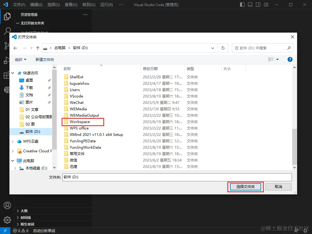This screenshot has height=234, width=312.
Task: Select the Desktop (桌面) quick access item
Action: (x=29, y=80)
